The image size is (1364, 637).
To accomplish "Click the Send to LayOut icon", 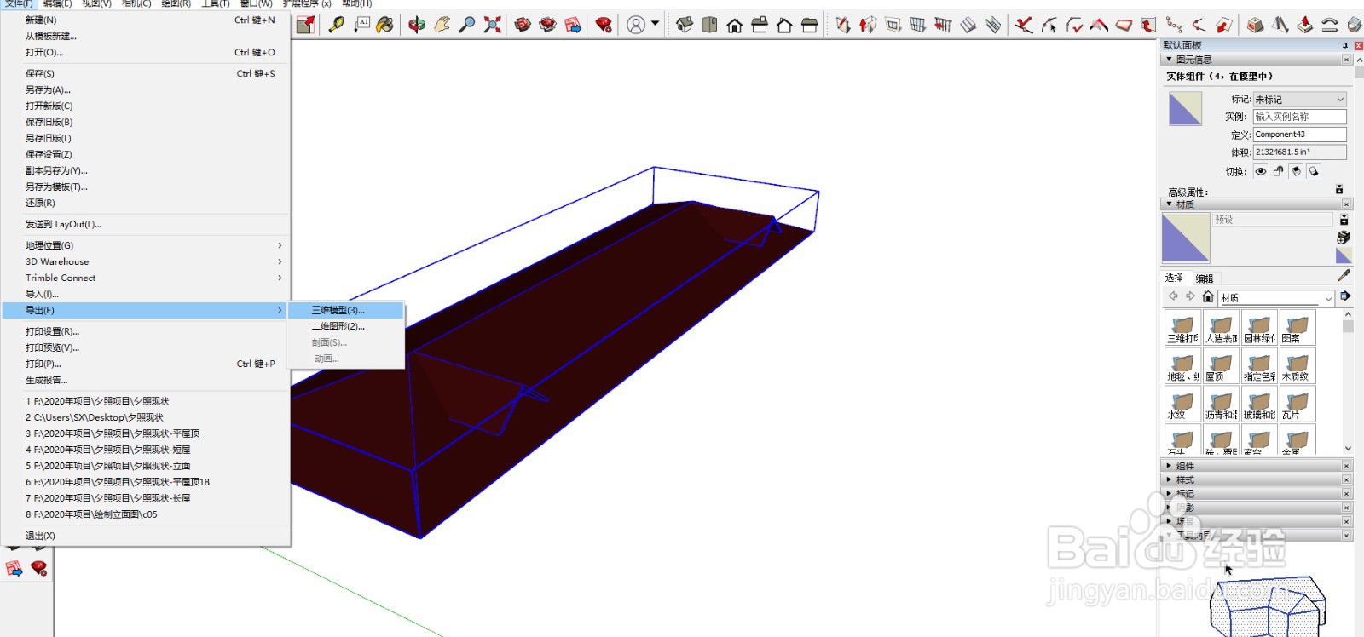I will (573, 25).
